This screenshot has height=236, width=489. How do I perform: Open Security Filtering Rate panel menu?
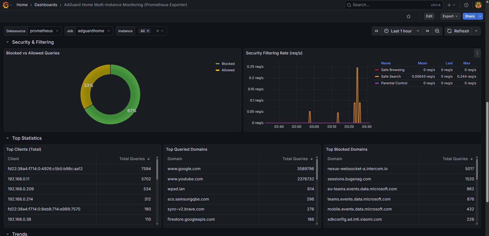click(x=477, y=53)
